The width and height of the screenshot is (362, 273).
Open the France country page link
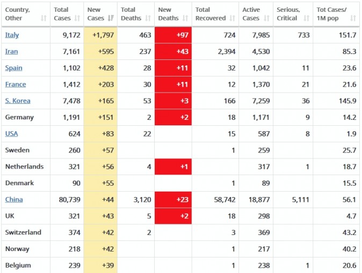click(16, 84)
